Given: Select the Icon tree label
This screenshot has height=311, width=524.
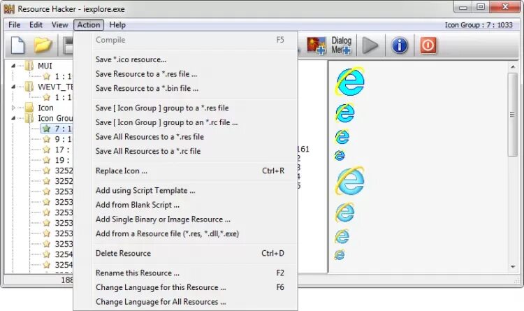Looking at the screenshot, I should tap(45, 108).
